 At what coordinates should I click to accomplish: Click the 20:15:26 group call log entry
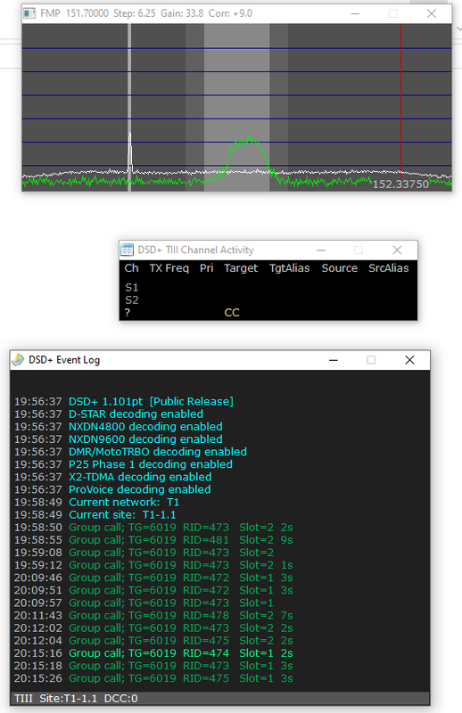(153, 678)
